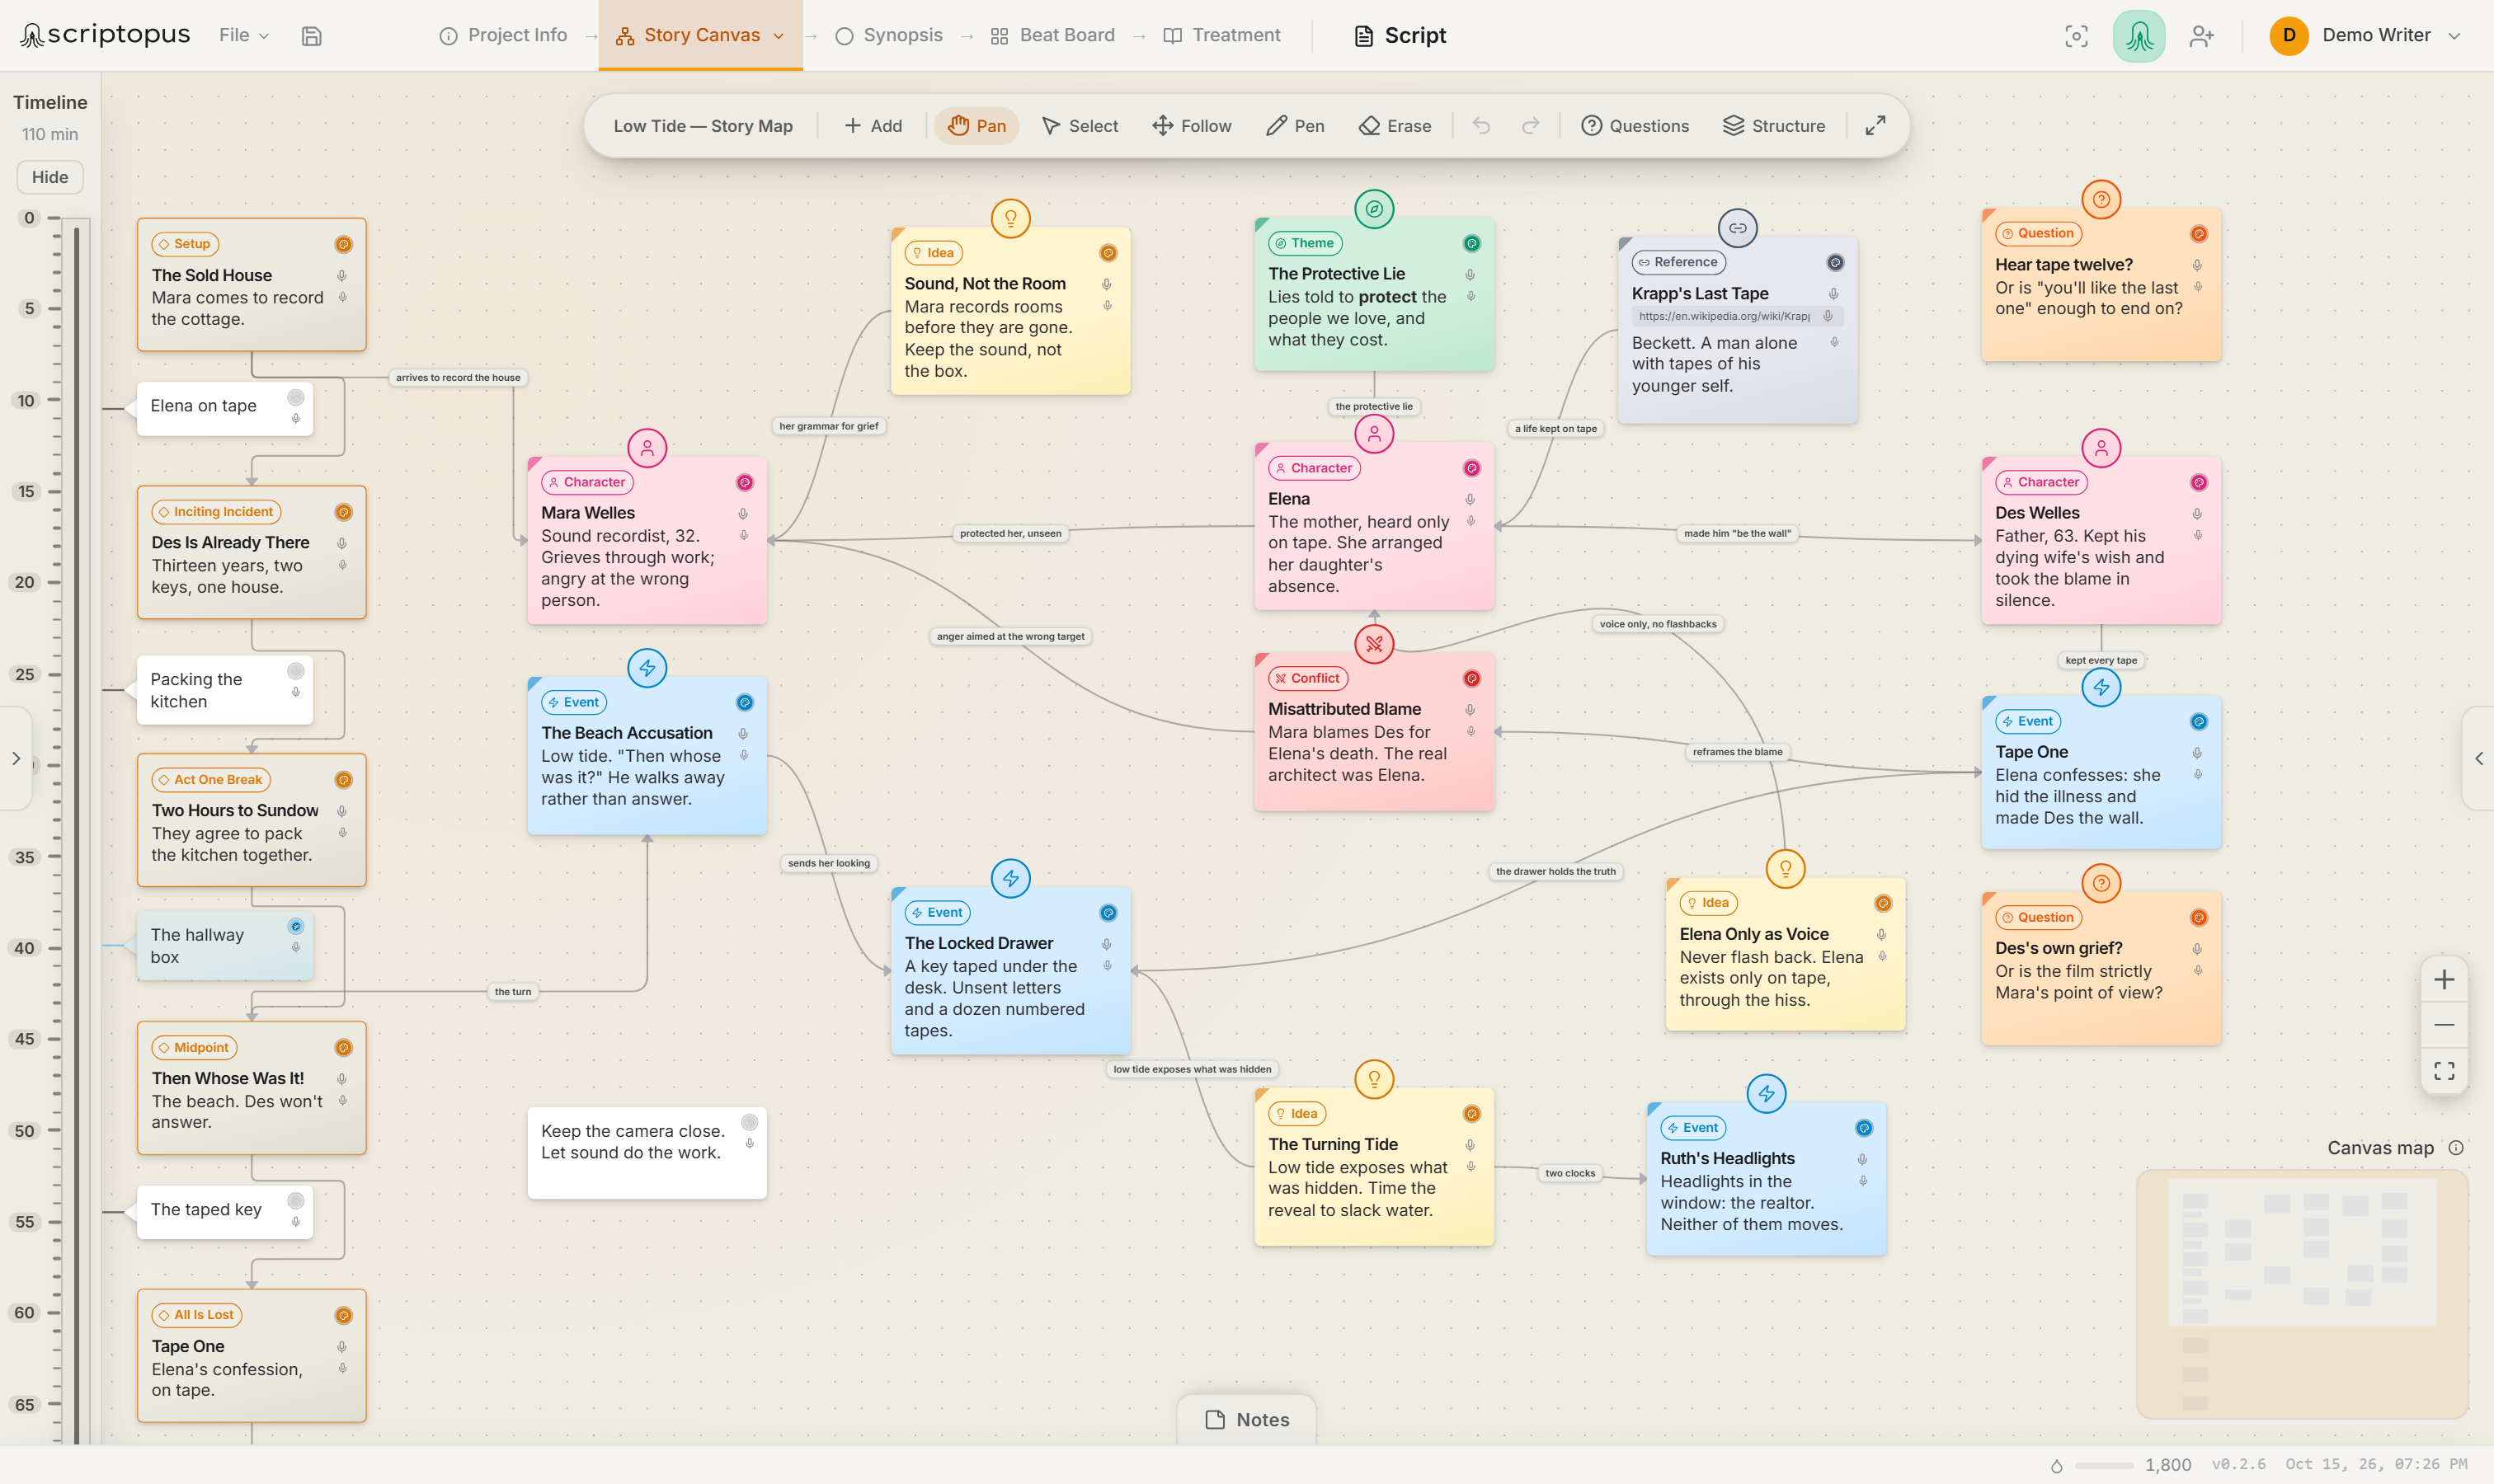Viewport: 2494px width, 1484px height.
Task: Open the File menu dropdown
Action: click(243, 36)
